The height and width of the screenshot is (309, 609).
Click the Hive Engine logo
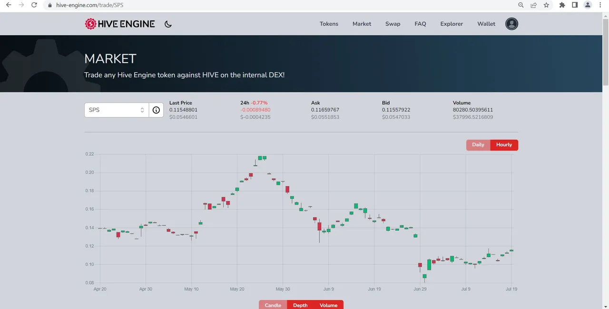(120, 24)
